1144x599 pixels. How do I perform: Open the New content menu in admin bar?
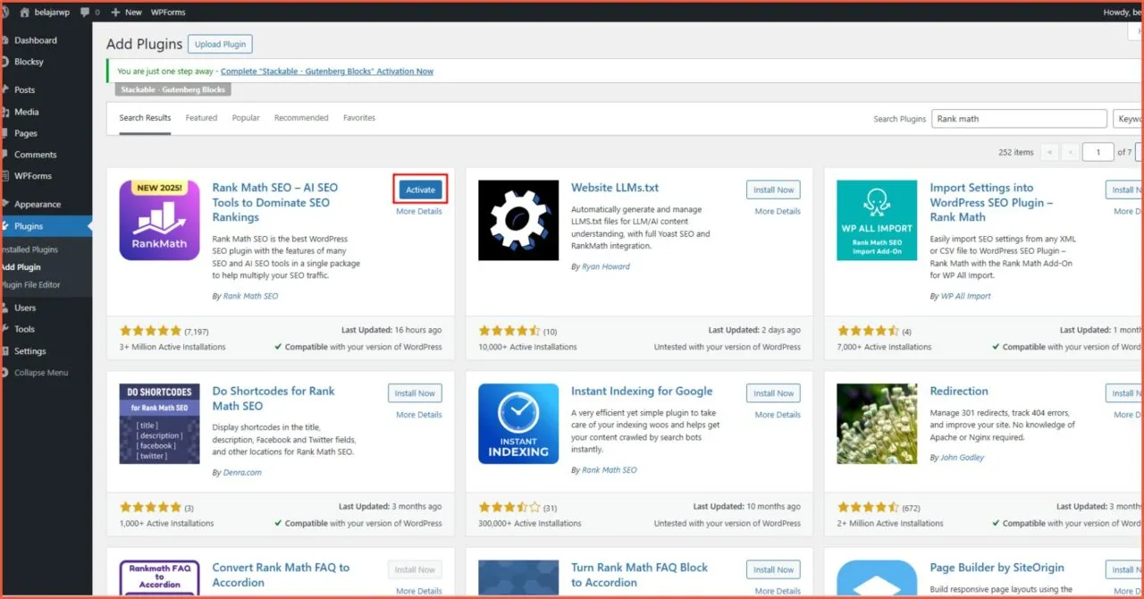click(x=126, y=13)
